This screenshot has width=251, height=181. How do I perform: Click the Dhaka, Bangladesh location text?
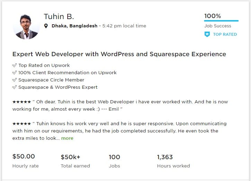pos(75,26)
